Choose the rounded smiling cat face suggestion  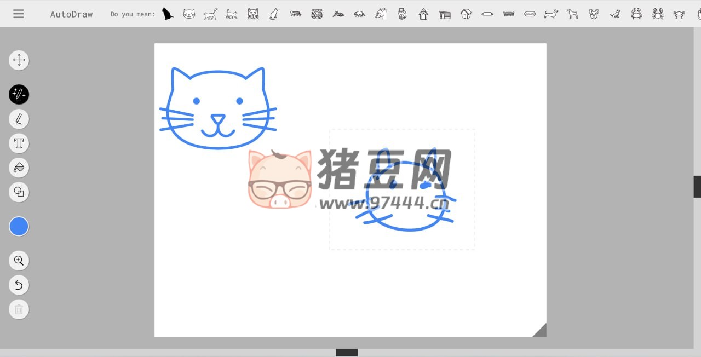tap(189, 14)
